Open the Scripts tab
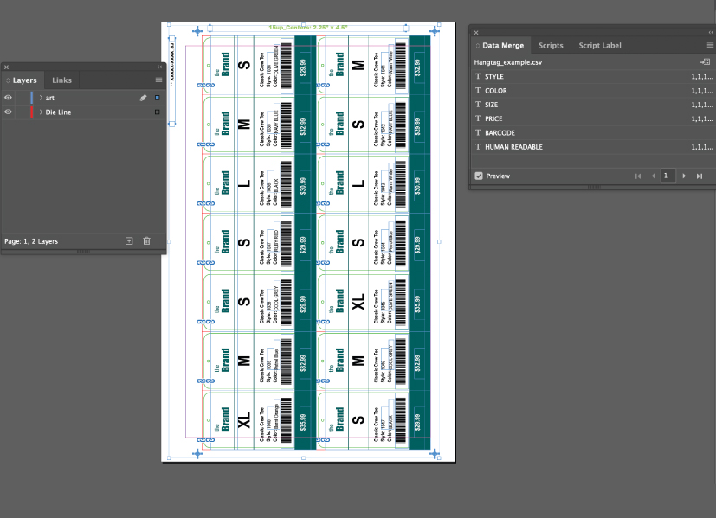Screen dimensions: 716x518 click(x=551, y=45)
